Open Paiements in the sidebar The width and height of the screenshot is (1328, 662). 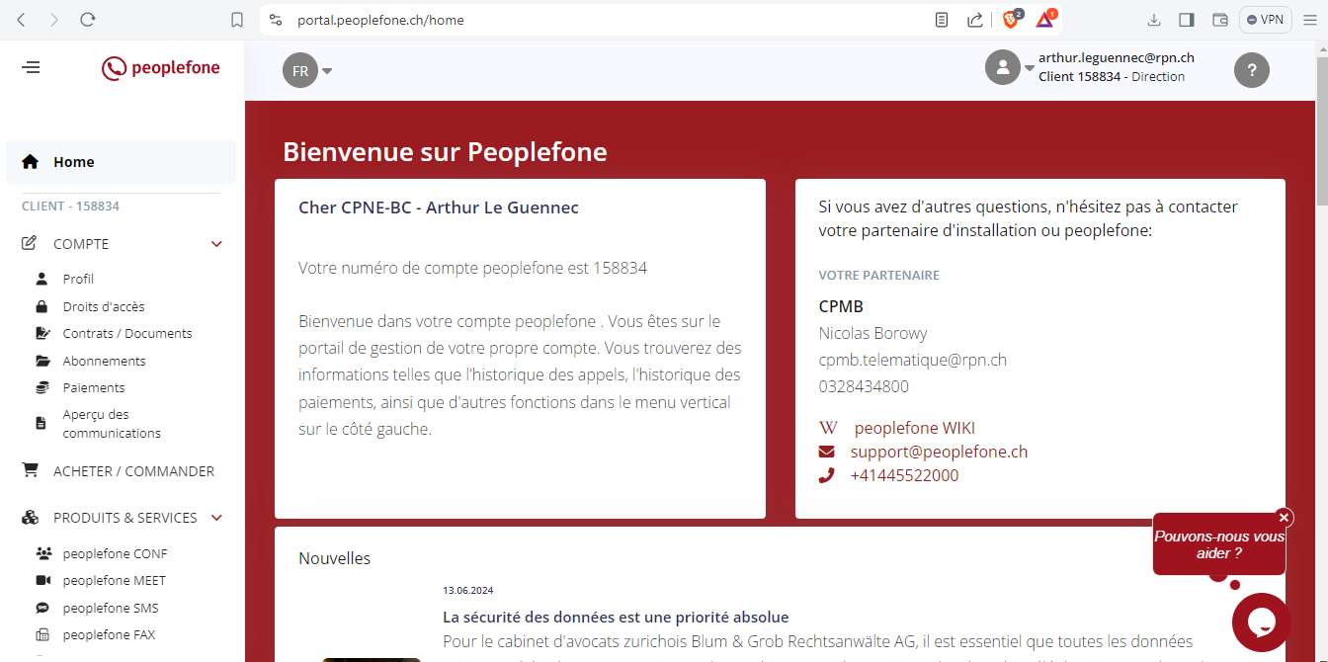[94, 387]
